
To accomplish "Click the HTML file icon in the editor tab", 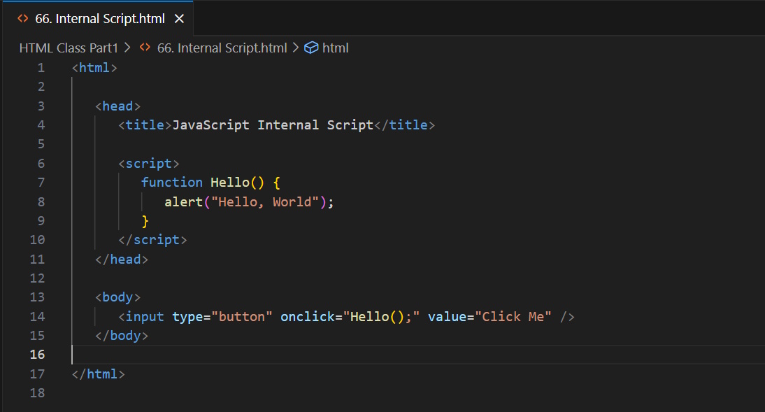I will (x=23, y=19).
